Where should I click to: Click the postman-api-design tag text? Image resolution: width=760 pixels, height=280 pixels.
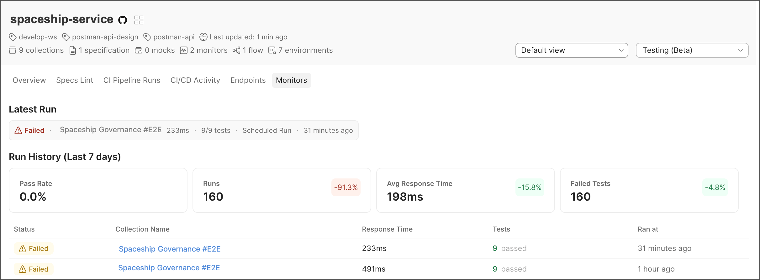[x=105, y=37]
